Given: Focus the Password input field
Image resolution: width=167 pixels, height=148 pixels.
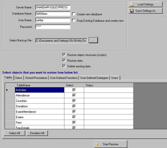Looking at the screenshot, I should (53, 27).
